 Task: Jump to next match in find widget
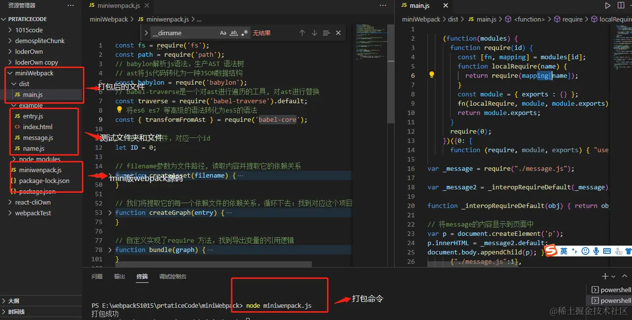(x=314, y=33)
